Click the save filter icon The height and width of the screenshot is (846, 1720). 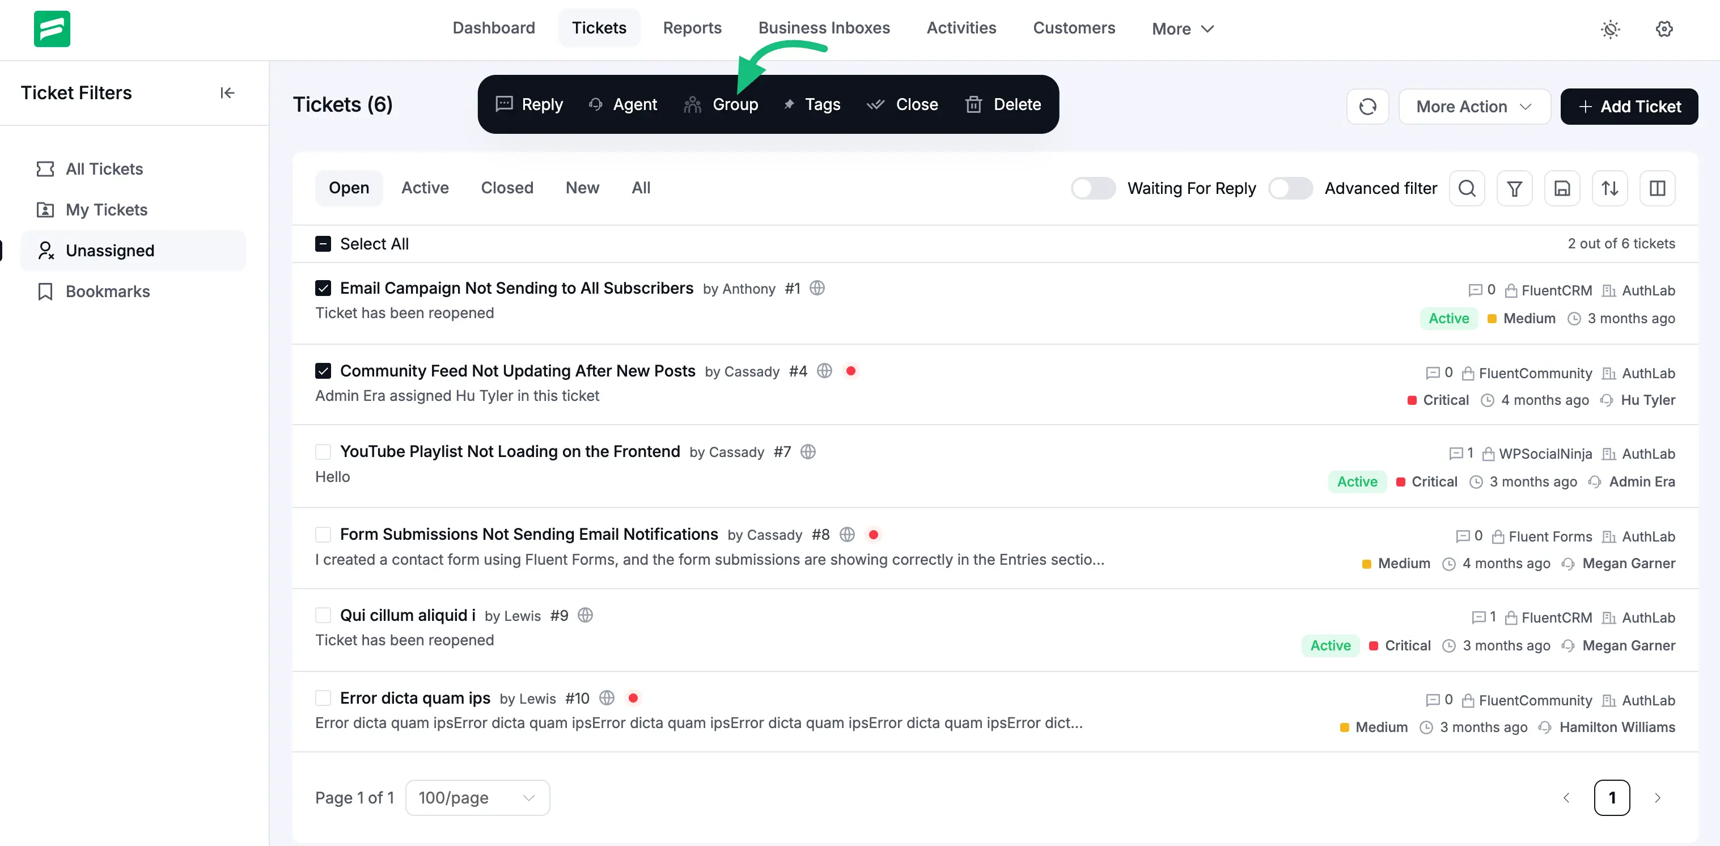pyautogui.click(x=1562, y=188)
